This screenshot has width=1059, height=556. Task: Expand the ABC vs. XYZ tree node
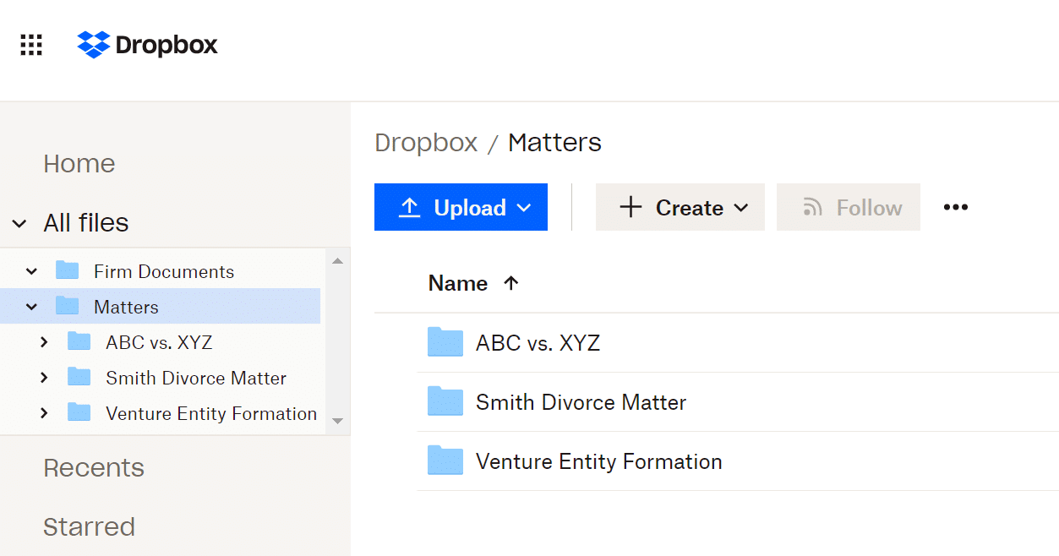(x=44, y=342)
